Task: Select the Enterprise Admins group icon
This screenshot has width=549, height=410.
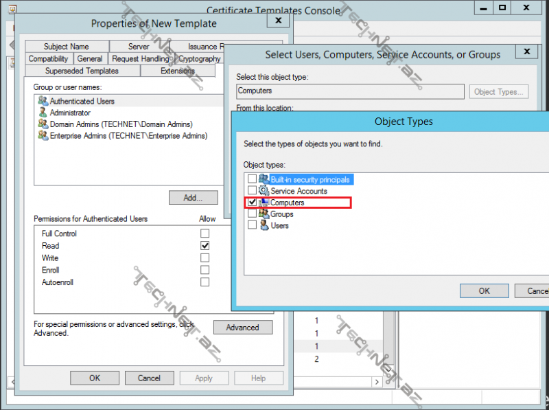Action: point(43,136)
